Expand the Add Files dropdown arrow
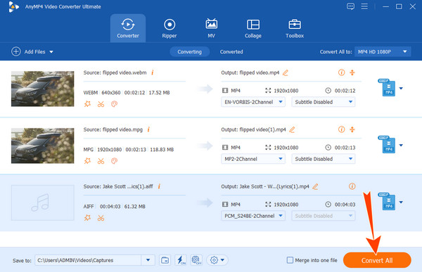 pos(51,52)
